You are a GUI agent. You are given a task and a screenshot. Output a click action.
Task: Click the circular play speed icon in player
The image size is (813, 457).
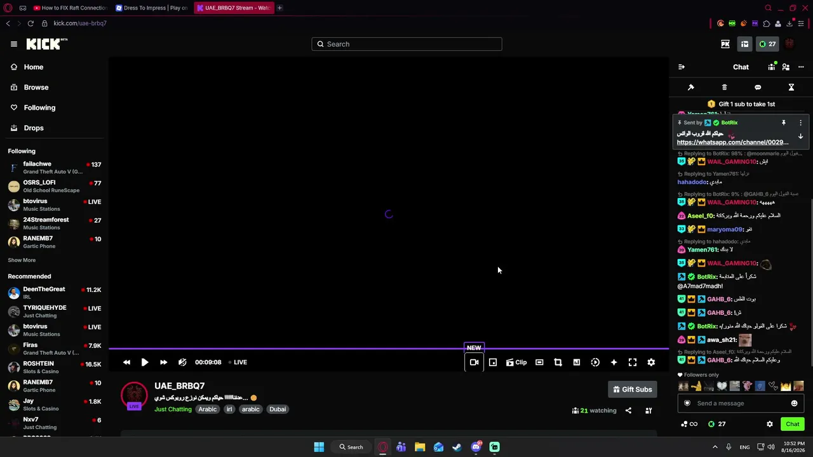point(595,362)
